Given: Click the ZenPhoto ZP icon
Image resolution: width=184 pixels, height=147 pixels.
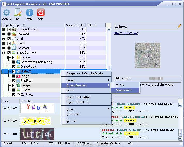Looking at the screenshot, I should [18, 95].
